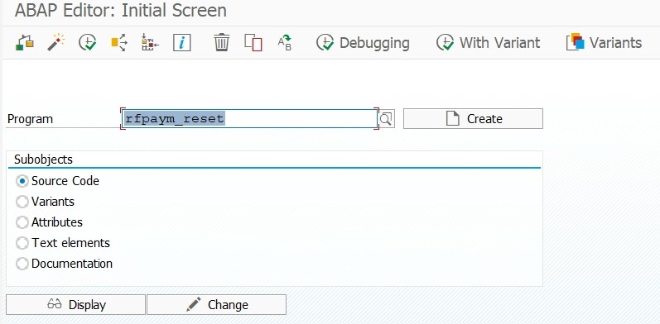Select the Documentation radio button

pyautogui.click(x=22, y=264)
